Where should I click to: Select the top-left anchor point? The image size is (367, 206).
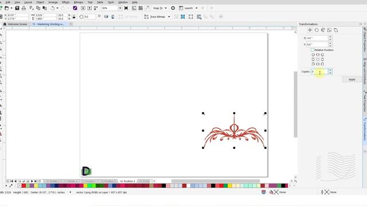coord(313,55)
